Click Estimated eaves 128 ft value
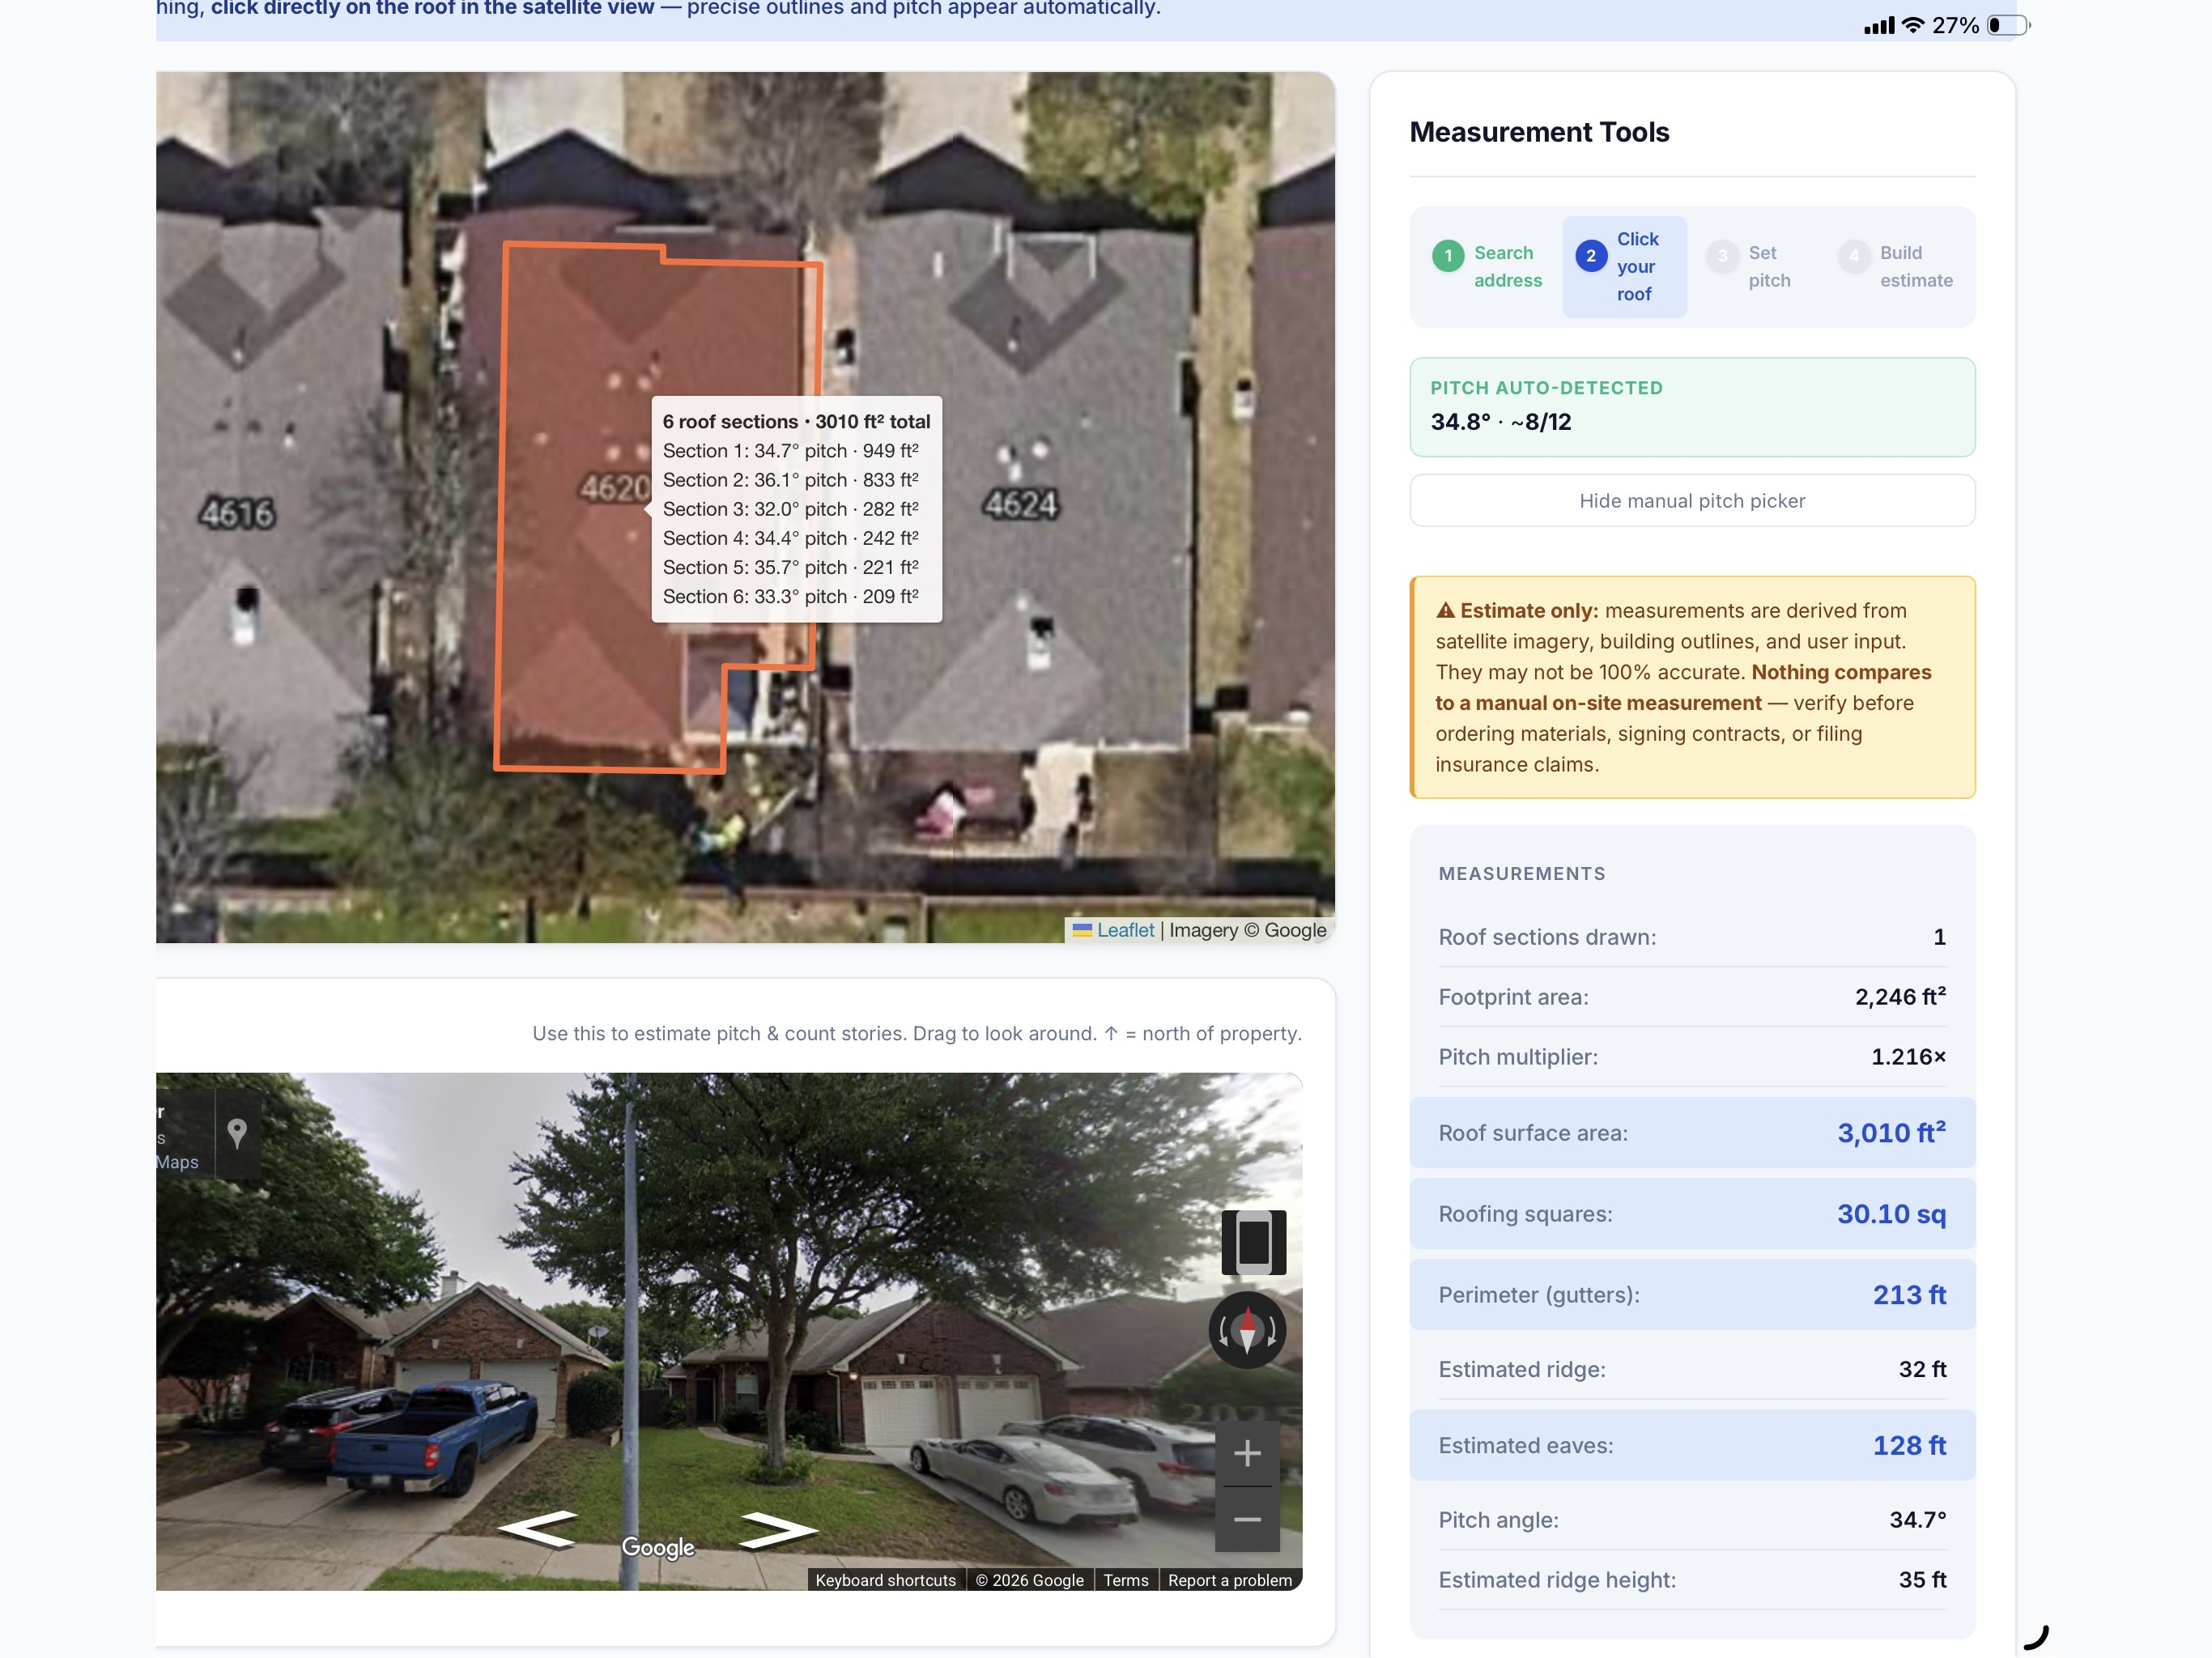 [x=1909, y=1445]
